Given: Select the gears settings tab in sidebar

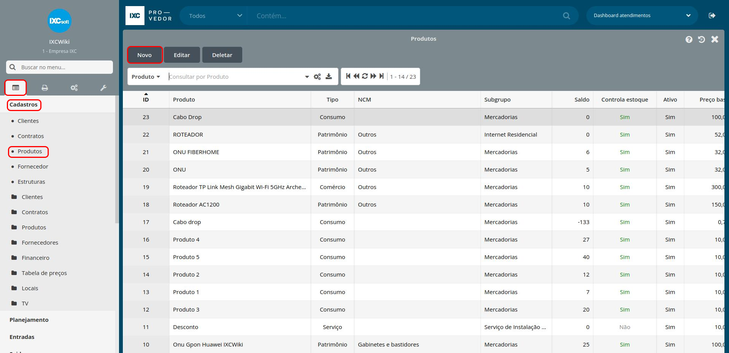Looking at the screenshot, I should click(x=74, y=88).
